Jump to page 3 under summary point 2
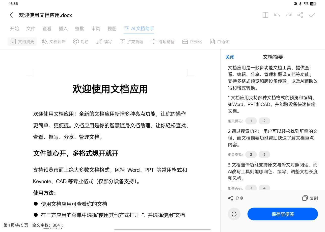325x232 pixels. (x=264, y=154)
